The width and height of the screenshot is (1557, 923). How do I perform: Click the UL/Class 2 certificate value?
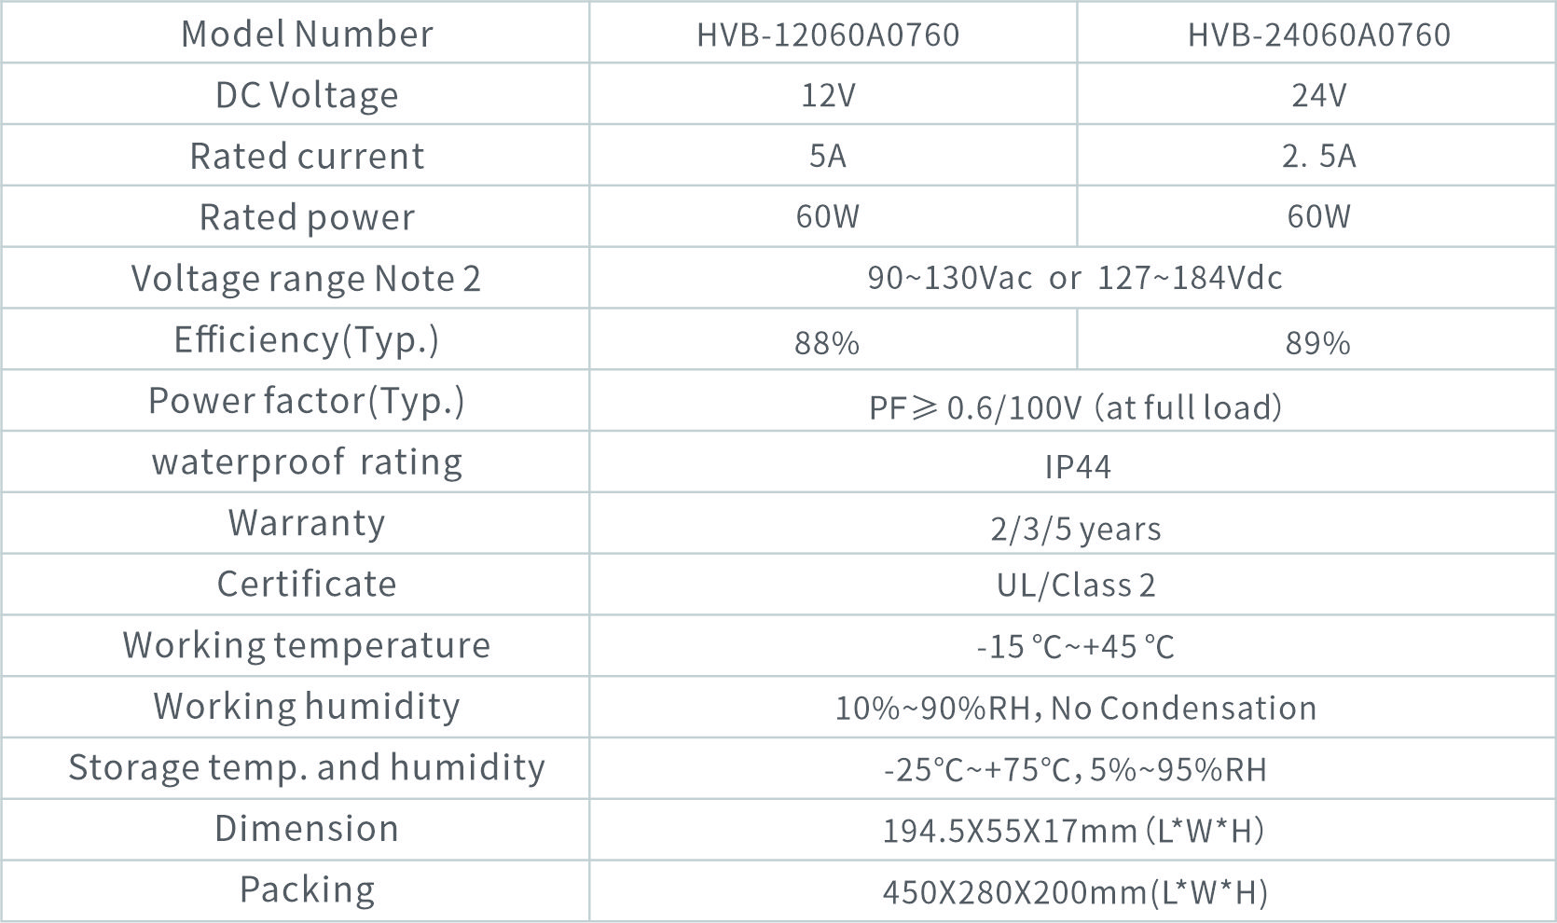pyautogui.click(x=1075, y=585)
